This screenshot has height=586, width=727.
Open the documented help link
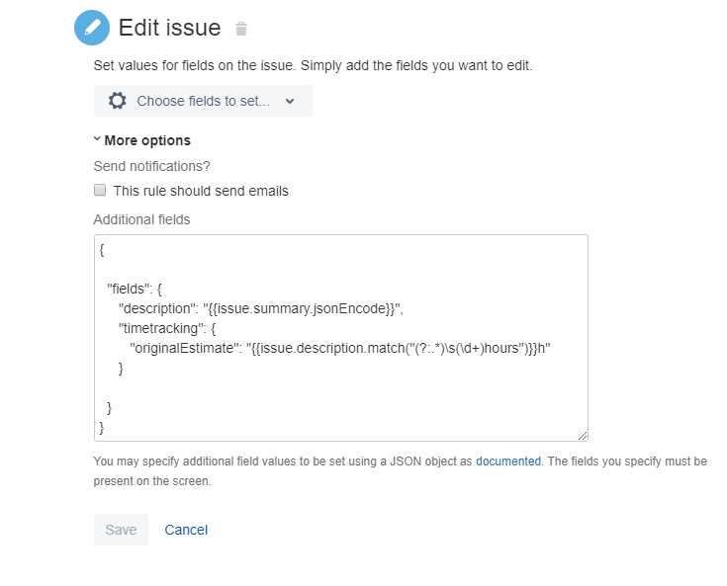[x=508, y=461]
